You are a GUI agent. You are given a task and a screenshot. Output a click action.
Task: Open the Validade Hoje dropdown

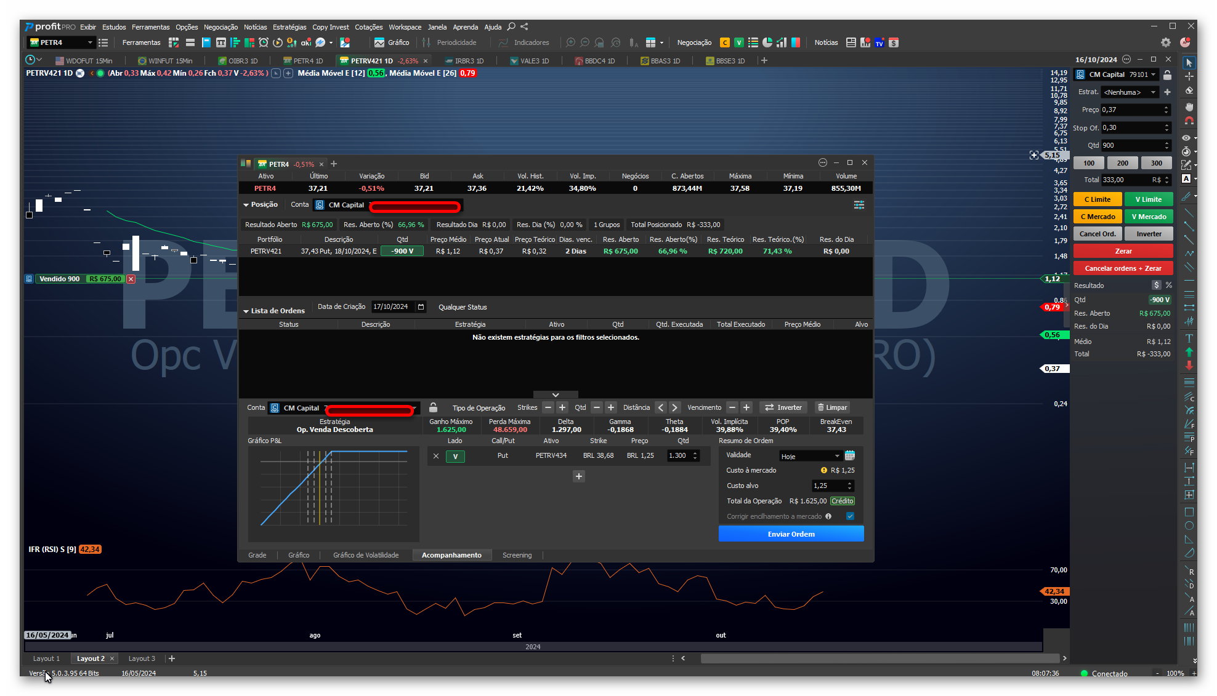coord(837,456)
